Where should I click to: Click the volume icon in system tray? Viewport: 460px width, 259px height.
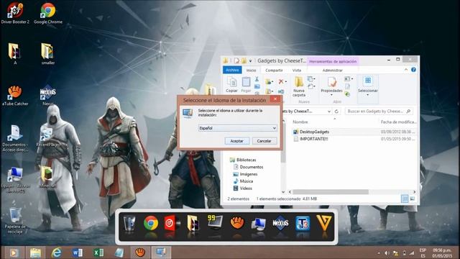point(387,253)
